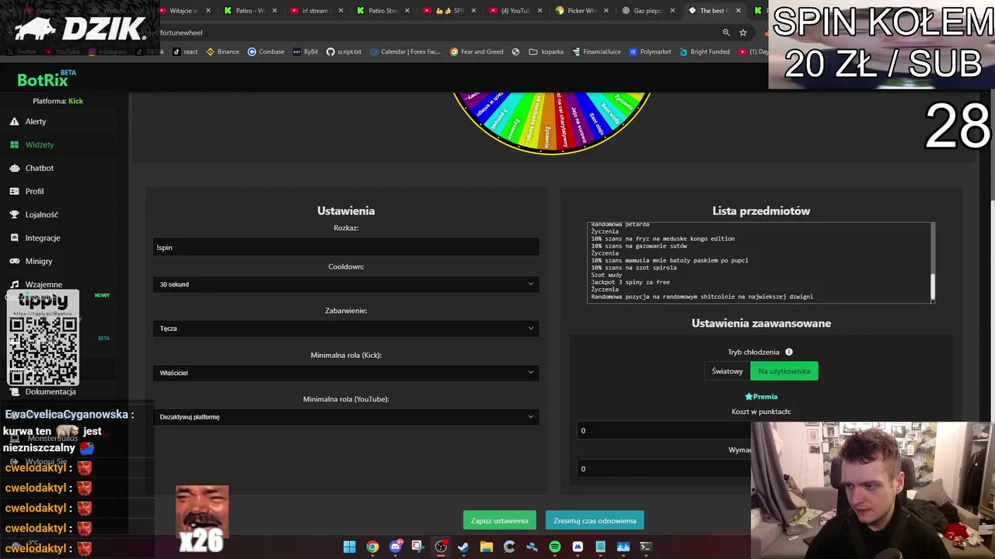
Task: Click the Kick platform label
Action: [x=75, y=101]
